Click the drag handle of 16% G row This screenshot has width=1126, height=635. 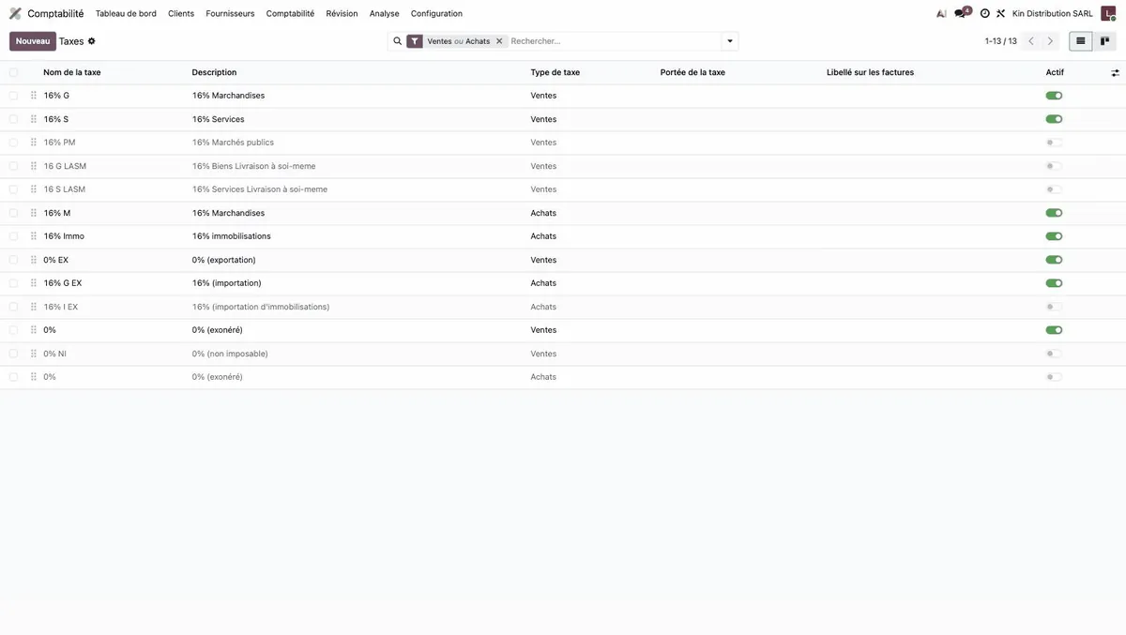pos(34,96)
